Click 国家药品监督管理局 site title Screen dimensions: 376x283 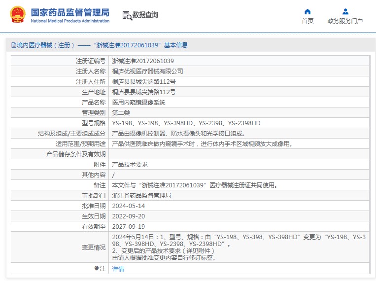click(x=70, y=12)
